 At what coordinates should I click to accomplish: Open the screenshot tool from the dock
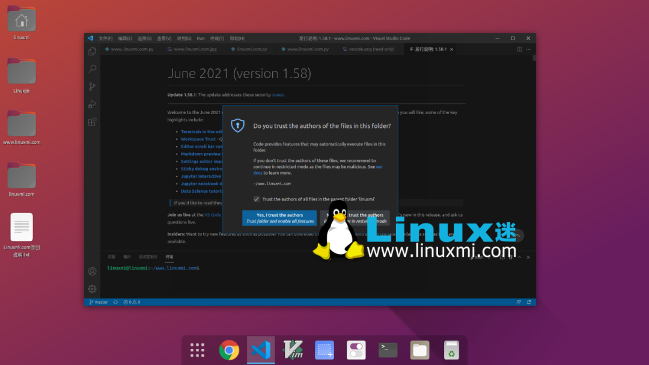(x=324, y=350)
